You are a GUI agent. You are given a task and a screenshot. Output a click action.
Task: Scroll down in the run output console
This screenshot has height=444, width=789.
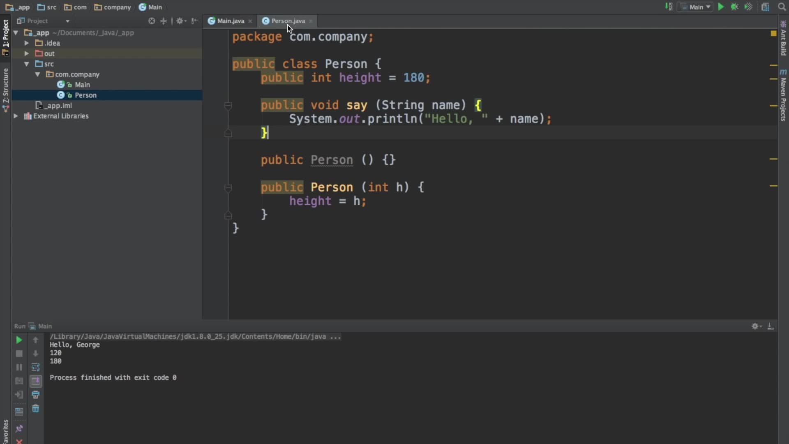(35, 353)
